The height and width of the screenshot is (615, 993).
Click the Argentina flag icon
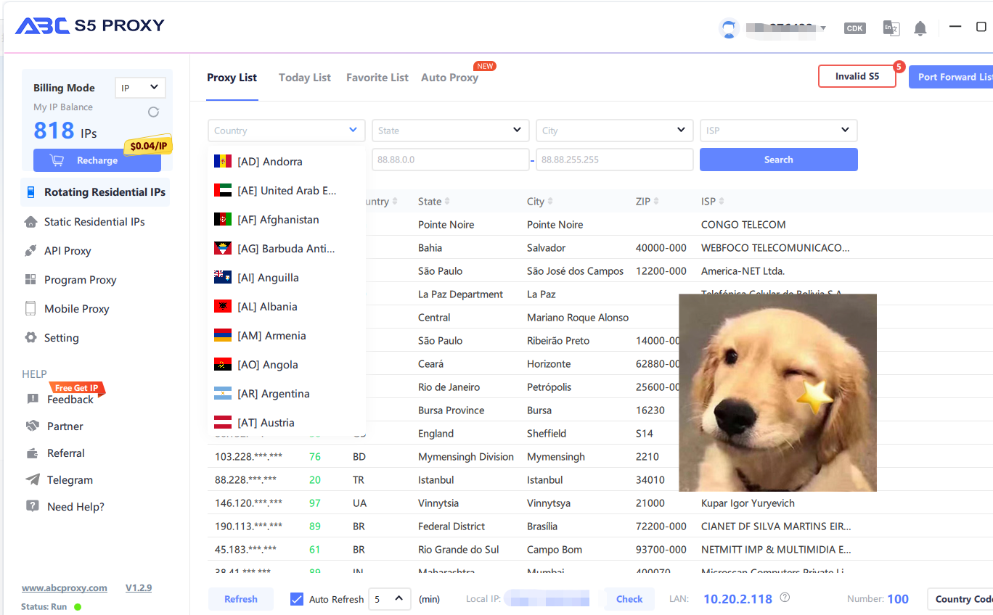(x=223, y=393)
